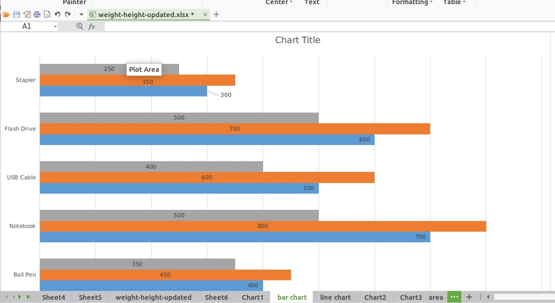This screenshot has height=303, width=555.
Task: Open the Insert Function fx button
Action: click(x=92, y=26)
